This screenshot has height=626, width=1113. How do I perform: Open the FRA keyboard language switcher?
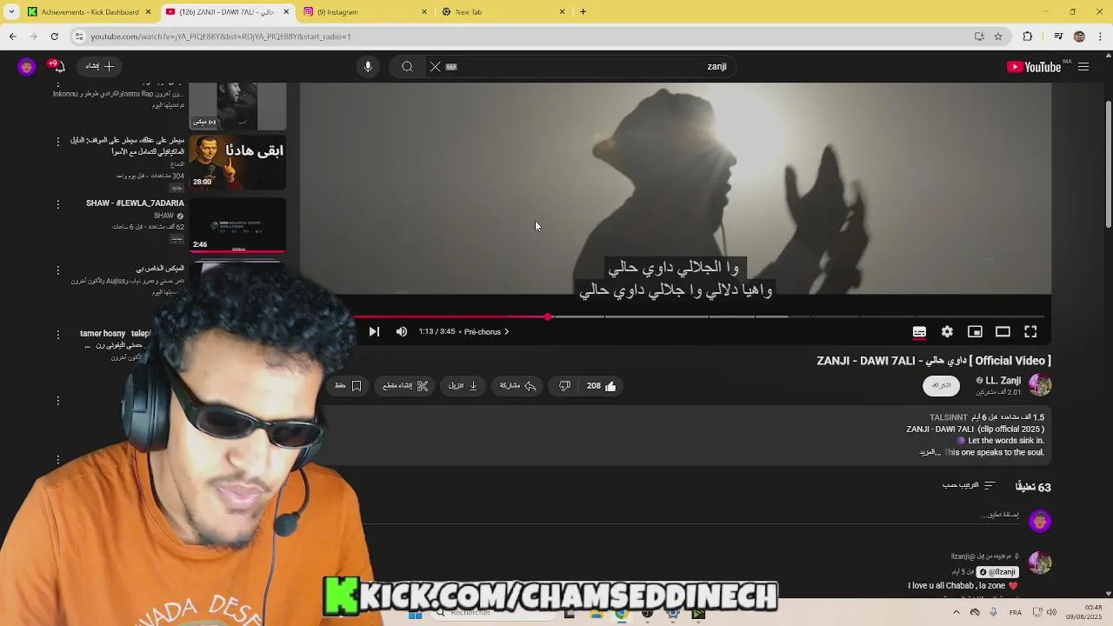1016,612
